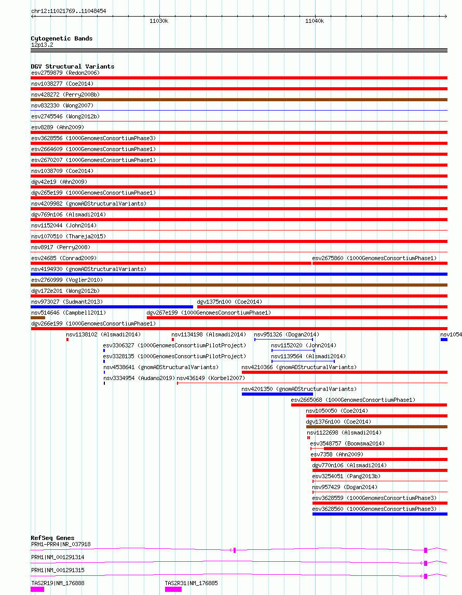Open TAS2R31|NM_176885 gene entry

191,583
